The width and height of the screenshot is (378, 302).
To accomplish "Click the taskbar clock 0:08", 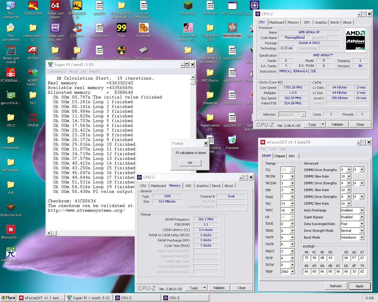I will pyautogui.click(x=369, y=298).
